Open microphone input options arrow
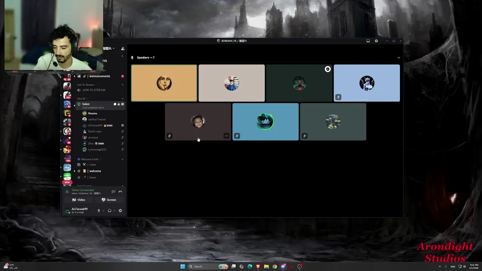This screenshot has height=271, width=482. 104,210
